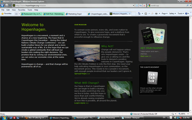Viewport: 192px width, 120px height.
Task: Expand the Home button dropdown arrow
Action: point(142,13)
